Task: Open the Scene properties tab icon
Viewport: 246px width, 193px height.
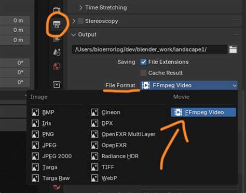Action: coord(57,52)
